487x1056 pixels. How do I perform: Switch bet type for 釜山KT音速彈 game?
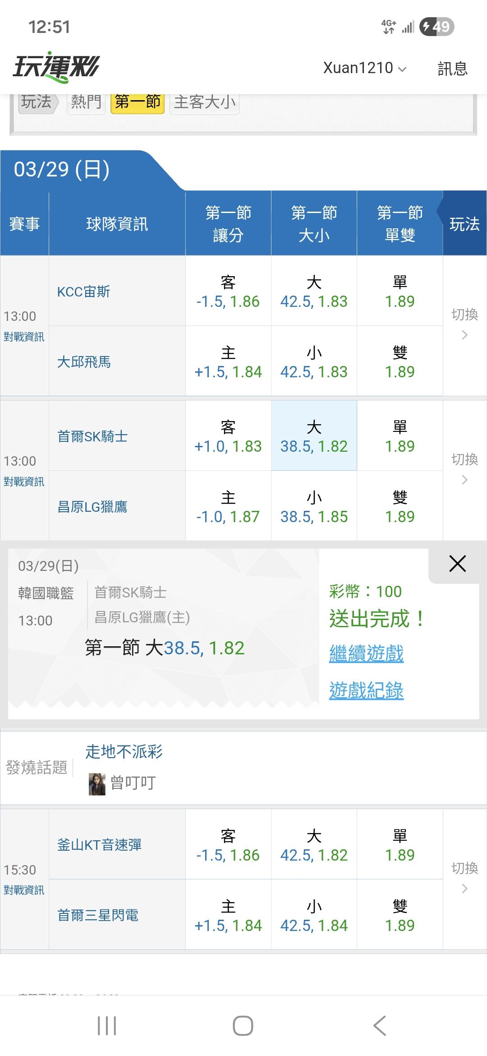[x=464, y=878]
